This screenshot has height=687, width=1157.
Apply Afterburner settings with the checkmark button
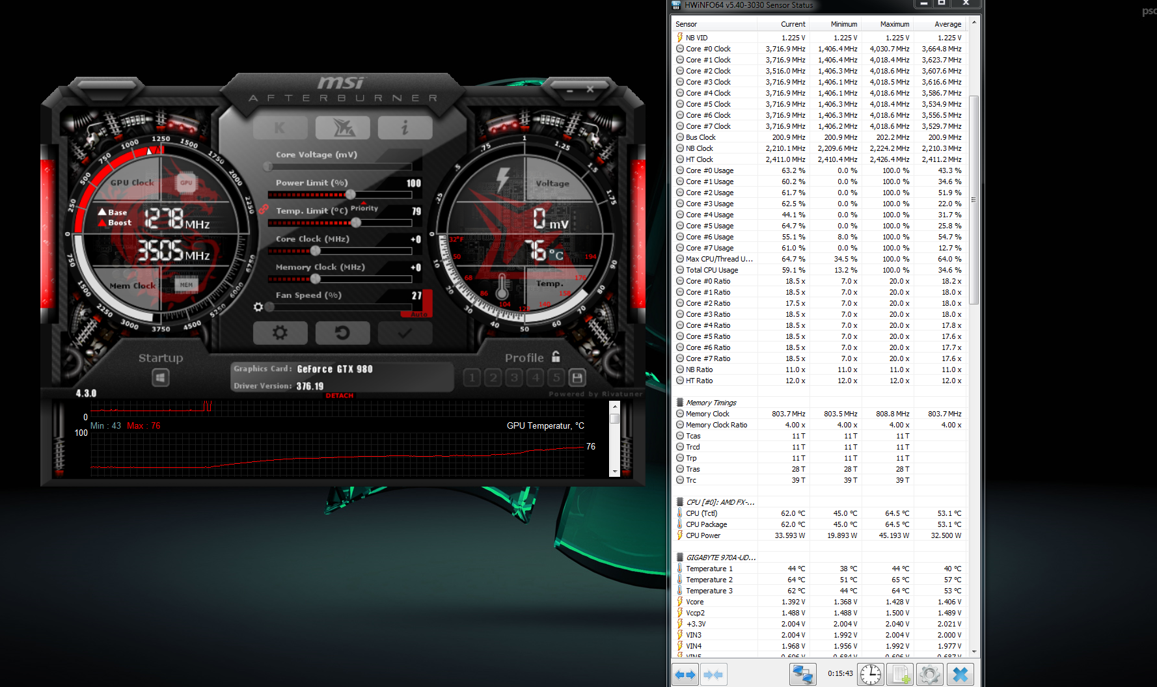pyautogui.click(x=405, y=333)
